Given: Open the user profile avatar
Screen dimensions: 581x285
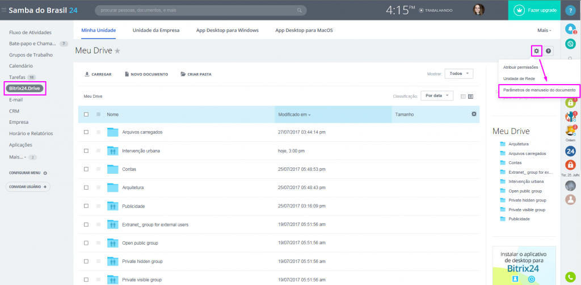Looking at the screenshot, I should point(478,10).
